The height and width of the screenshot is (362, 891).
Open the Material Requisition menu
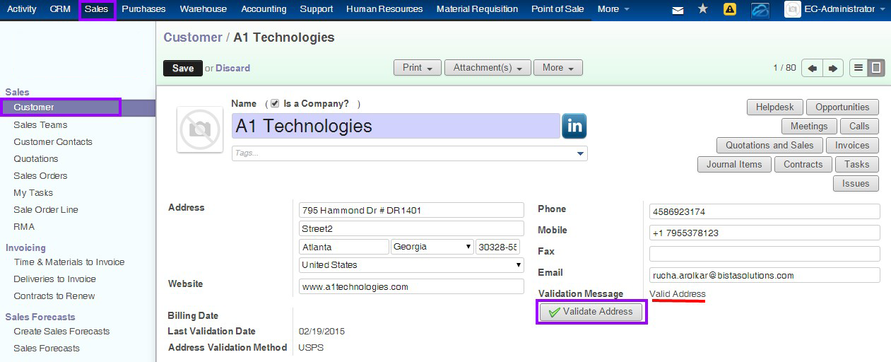[x=477, y=9]
